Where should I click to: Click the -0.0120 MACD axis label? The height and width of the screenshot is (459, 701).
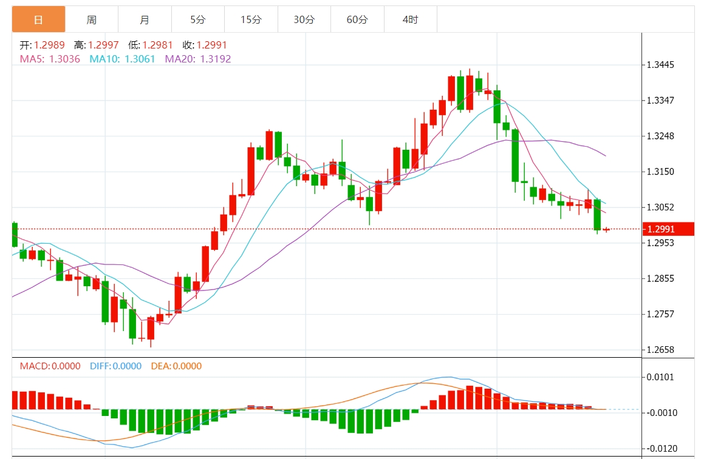(x=662, y=448)
